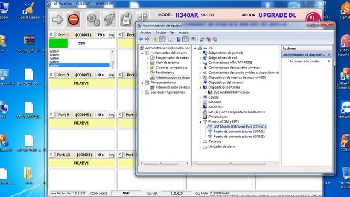Open the Security_SM_G WinRAR archive on the desktop
Viewport: 350px width, 197px height.
[29, 44]
